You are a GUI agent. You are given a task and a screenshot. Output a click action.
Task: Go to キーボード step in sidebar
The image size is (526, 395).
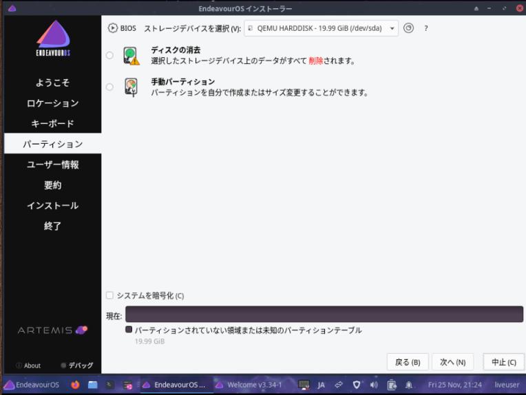[x=52, y=123]
